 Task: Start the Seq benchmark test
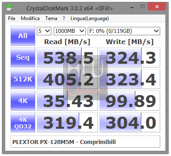click(23, 57)
